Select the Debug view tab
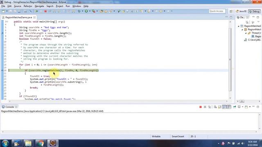Viewport: 262px width, 147px height. click(242, 17)
